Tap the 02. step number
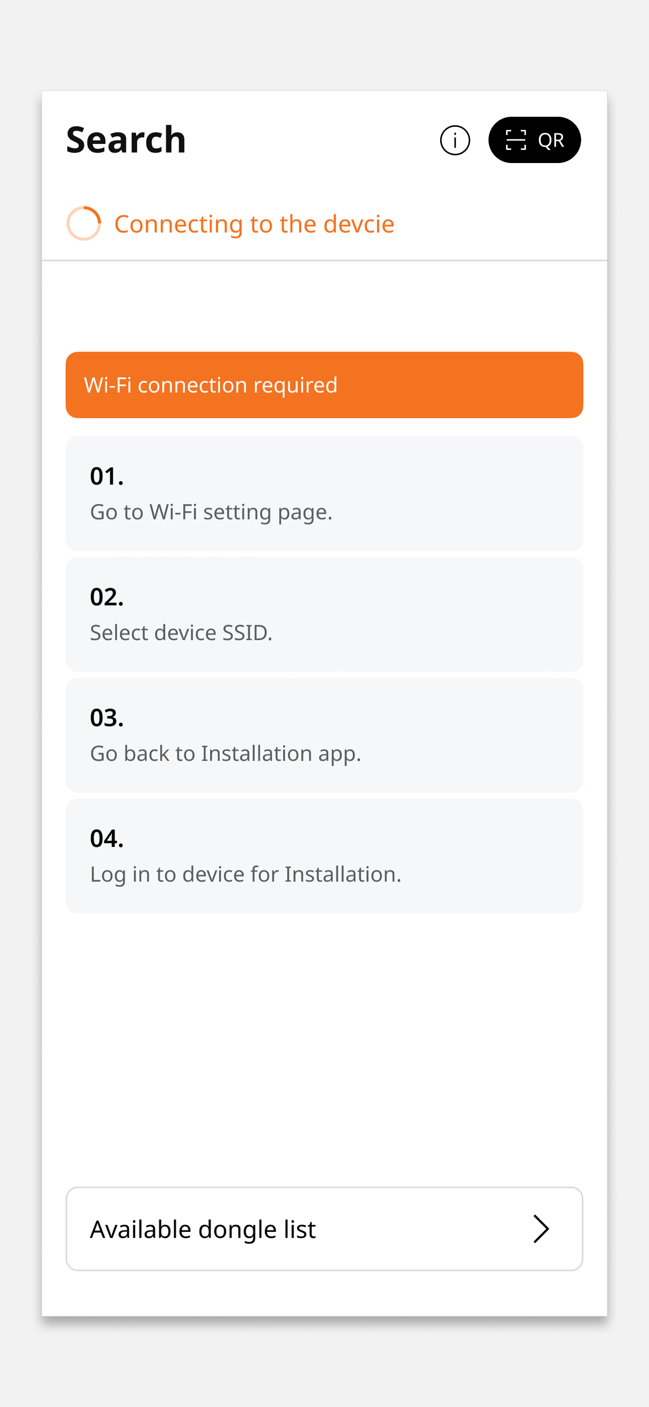Image resolution: width=649 pixels, height=1407 pixels. 107,597
